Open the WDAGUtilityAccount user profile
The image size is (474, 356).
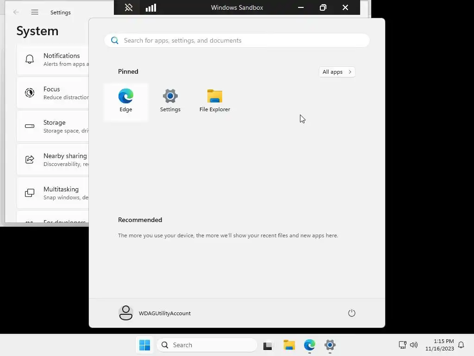[155, 313]
